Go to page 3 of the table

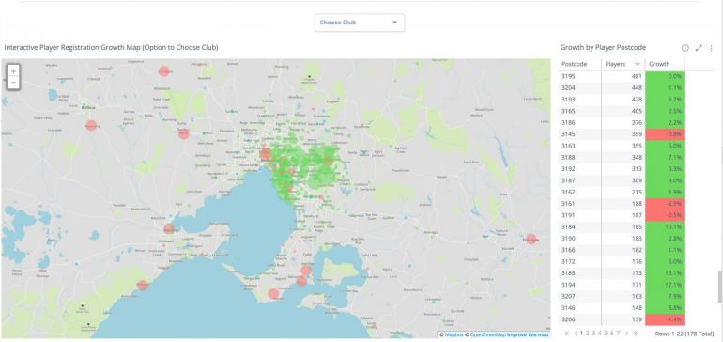point(593,334)
